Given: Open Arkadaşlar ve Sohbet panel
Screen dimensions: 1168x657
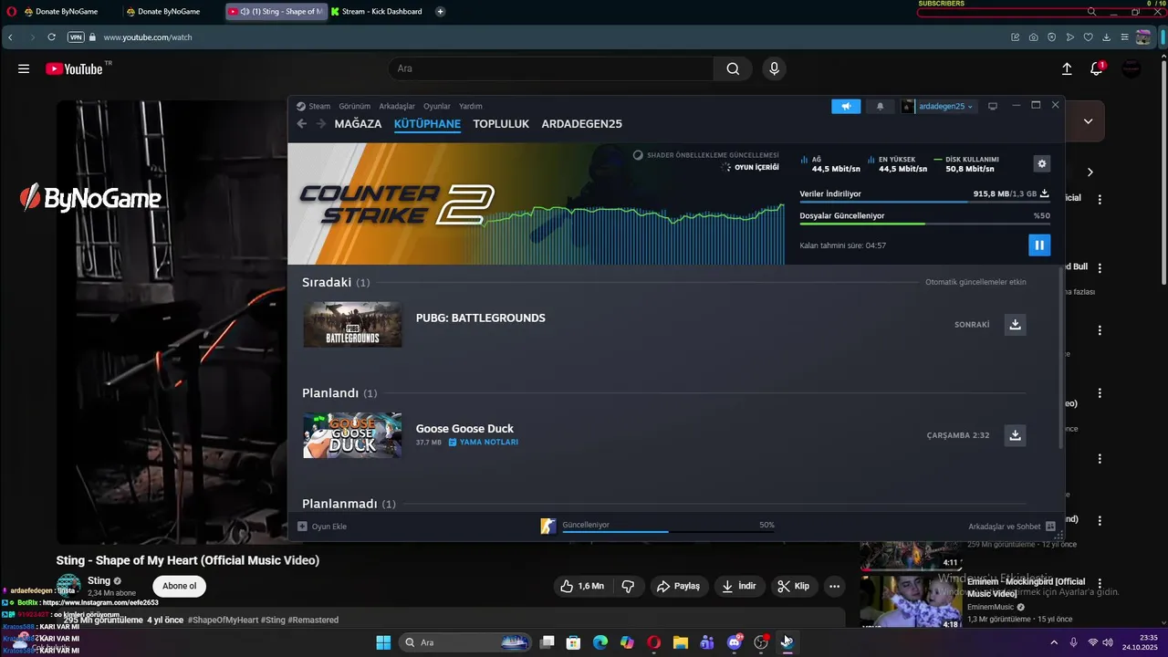Looking at the screenshot, I should coord(1012,527).
